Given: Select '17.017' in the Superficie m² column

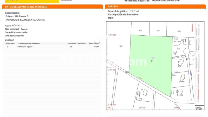Looking at the screenshot, I should [x=96, y=47].
